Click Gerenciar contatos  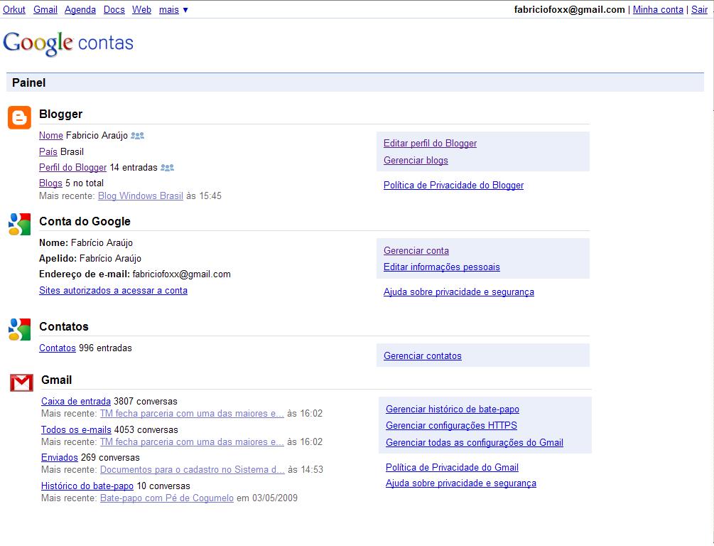coord(423,356)
